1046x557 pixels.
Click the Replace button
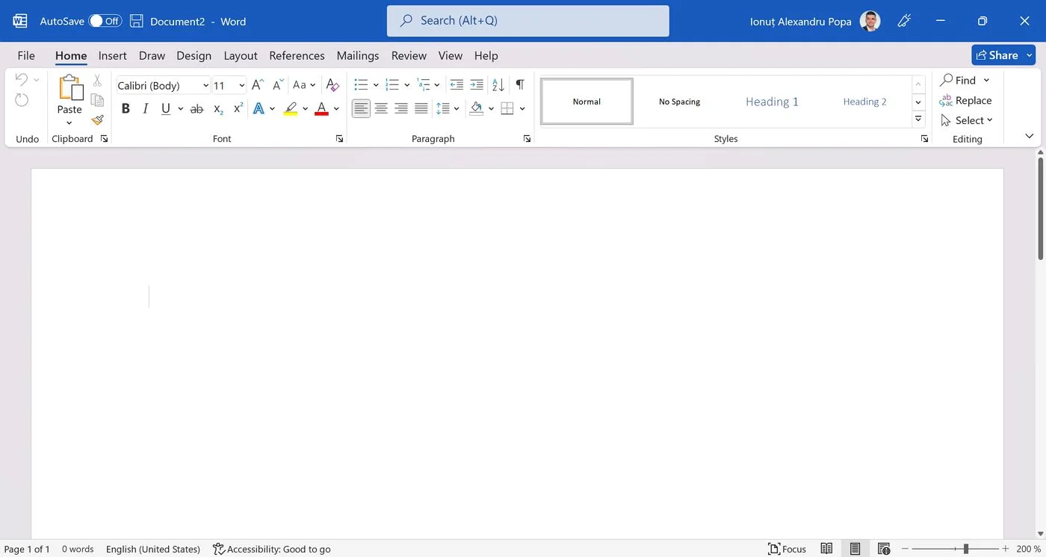(x=966, y=100)
